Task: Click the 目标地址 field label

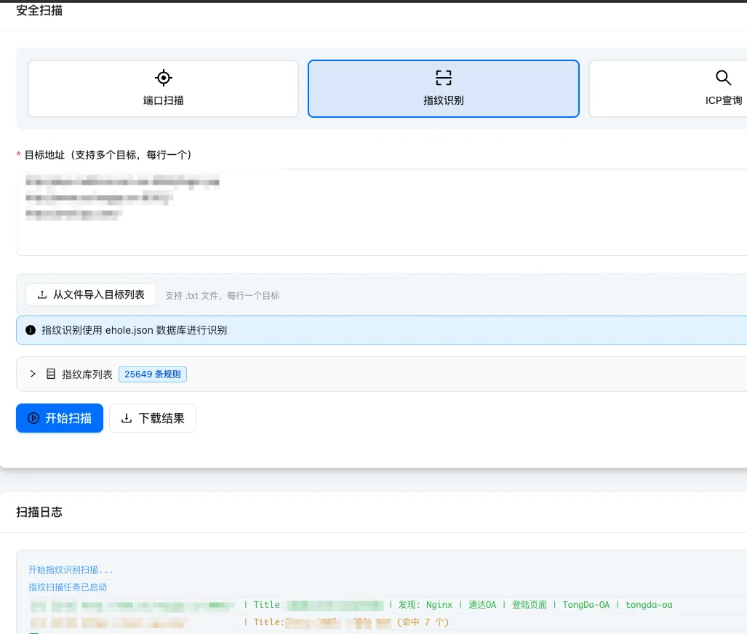Action: pyautogui.click(x=108, y=155)
